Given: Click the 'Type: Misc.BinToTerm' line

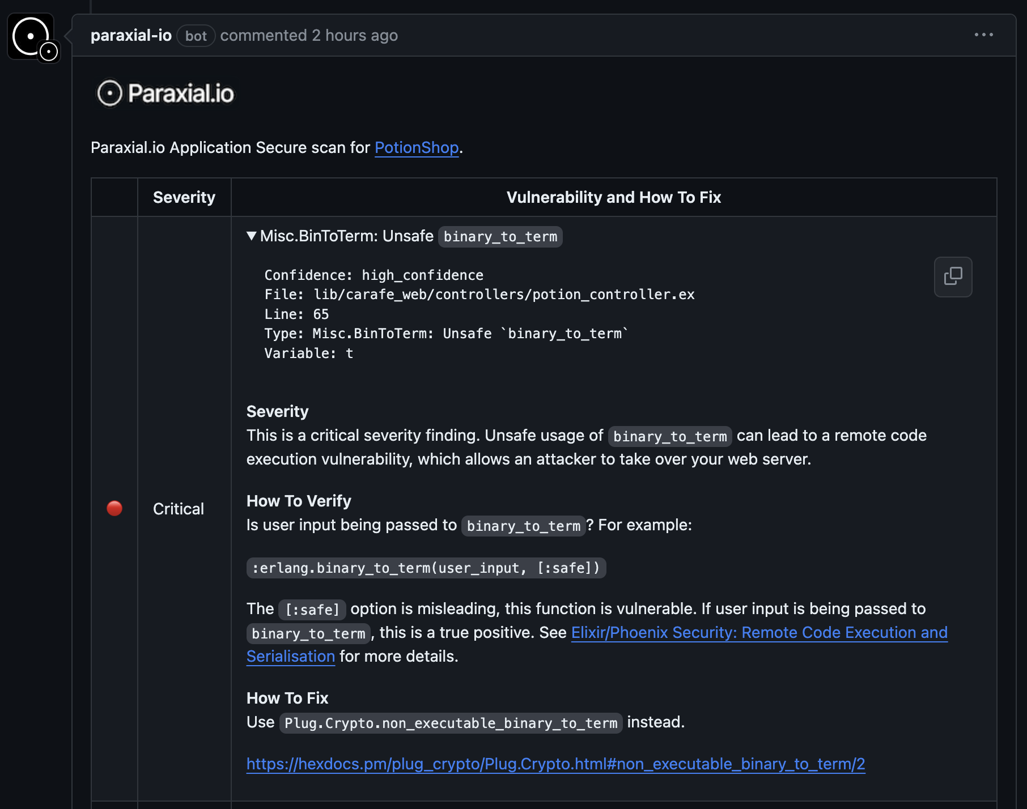Looking at the screenshot, I should pos(447,333).
